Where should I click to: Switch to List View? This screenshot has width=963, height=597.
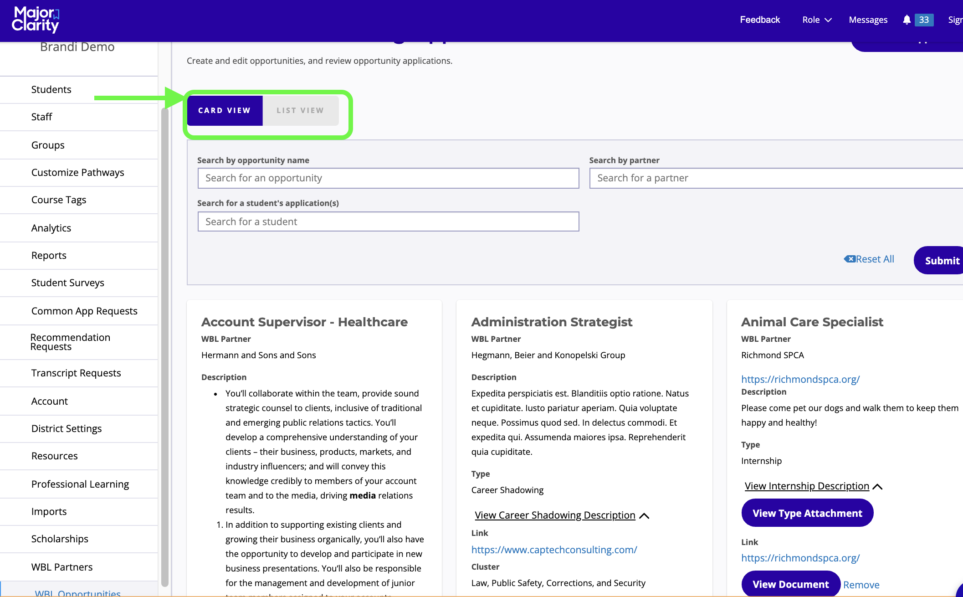(x=300, y=110)
